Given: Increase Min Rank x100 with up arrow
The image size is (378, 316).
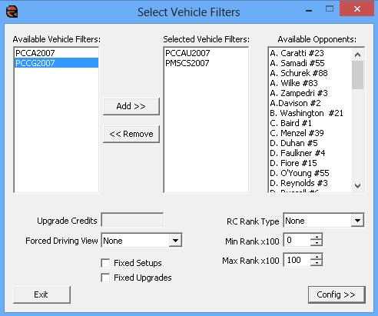Looking at the screenshot, I should pyautogui.click(x=317, y=237).
